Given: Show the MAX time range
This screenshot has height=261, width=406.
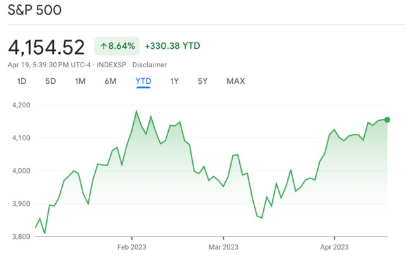Looking at the screenshot, I should [235, 81].
